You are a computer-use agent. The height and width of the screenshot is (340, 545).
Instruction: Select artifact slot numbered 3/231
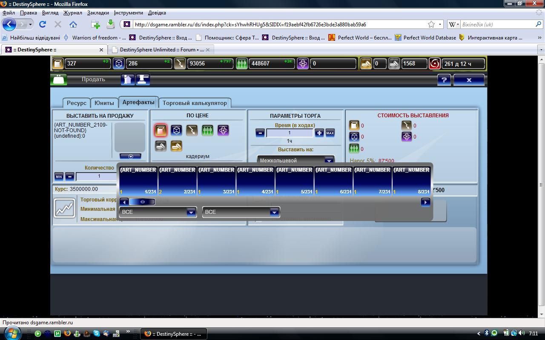pos(216,181)
